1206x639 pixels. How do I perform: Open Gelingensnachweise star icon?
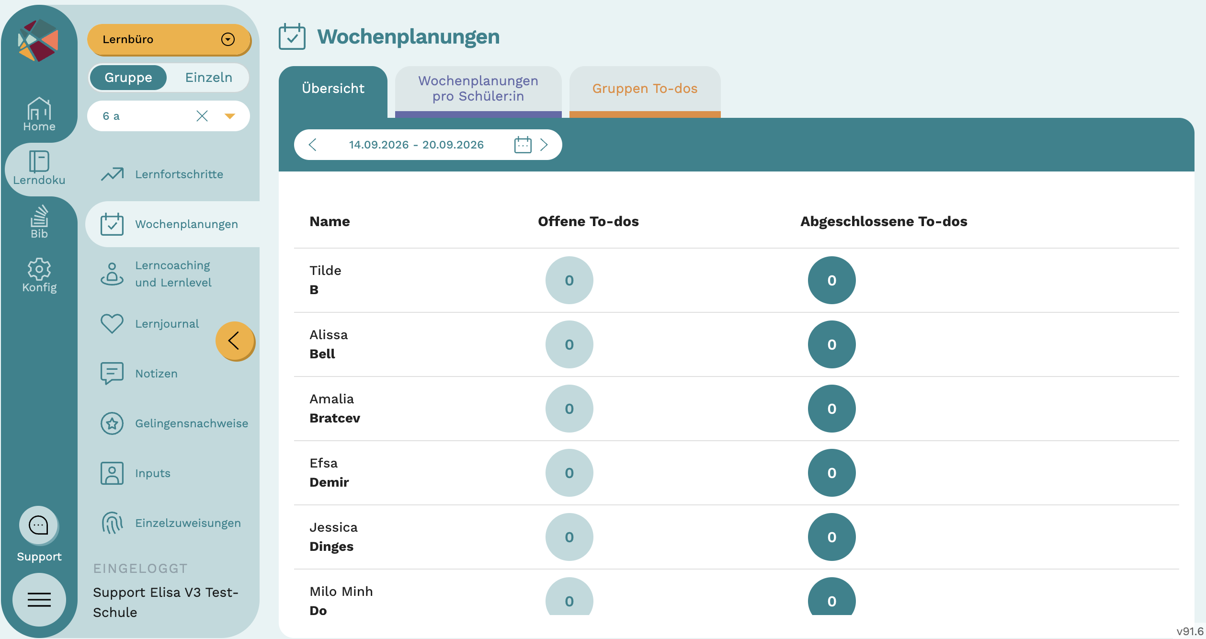(x=112, y=423)
